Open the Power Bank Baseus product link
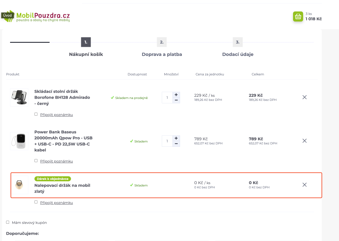This screenshot has height=241, width=339. (63, 141)
